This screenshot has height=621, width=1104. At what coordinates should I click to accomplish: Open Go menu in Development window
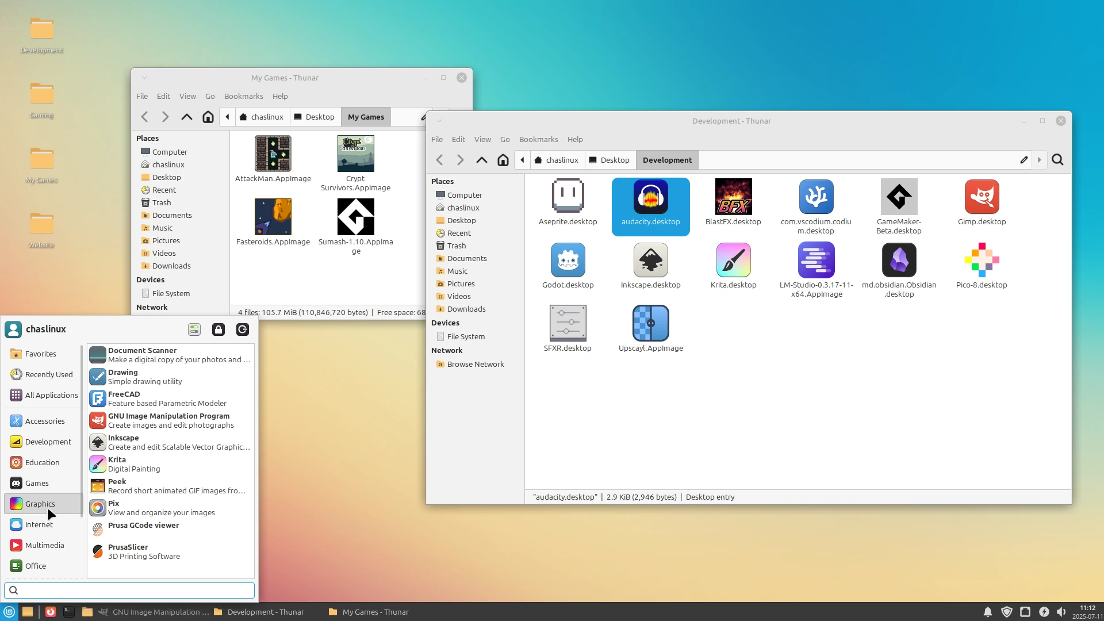point(505,139)
